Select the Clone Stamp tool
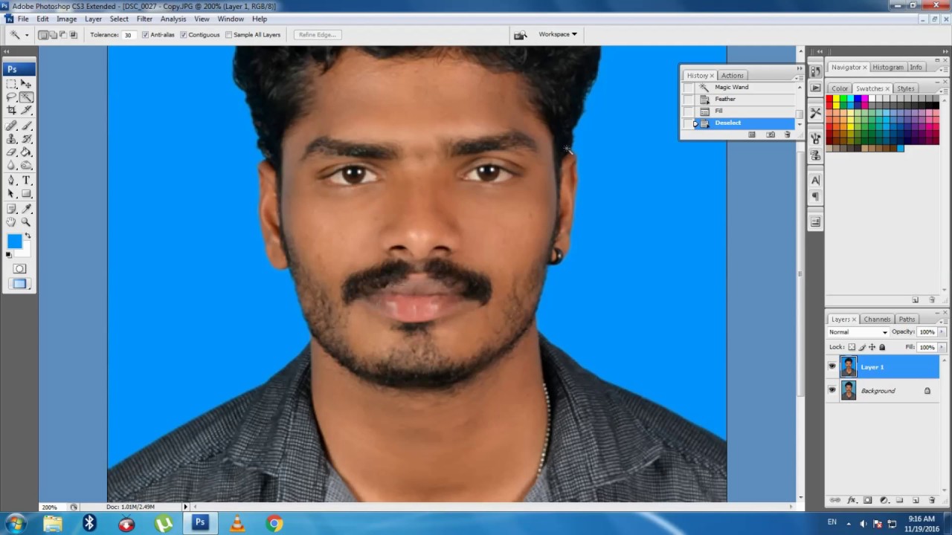952x535 pixels. pyautogui.click(x=11, y=139)
